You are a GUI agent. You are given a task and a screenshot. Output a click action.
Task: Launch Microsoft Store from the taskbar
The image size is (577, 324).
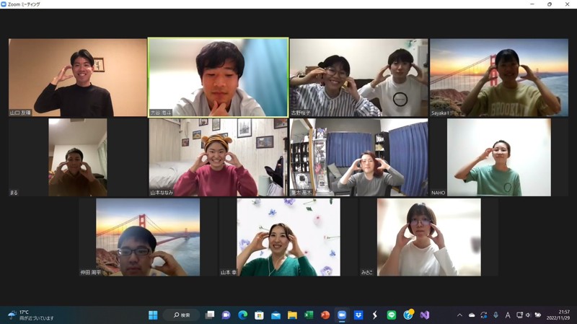pyautogui.click(x=260, y=315)
